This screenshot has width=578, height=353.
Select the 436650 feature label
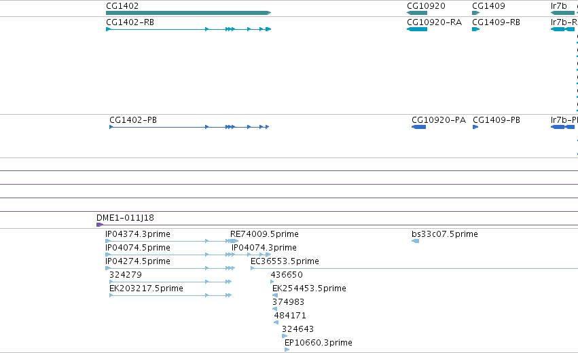(x=287, y=275)
